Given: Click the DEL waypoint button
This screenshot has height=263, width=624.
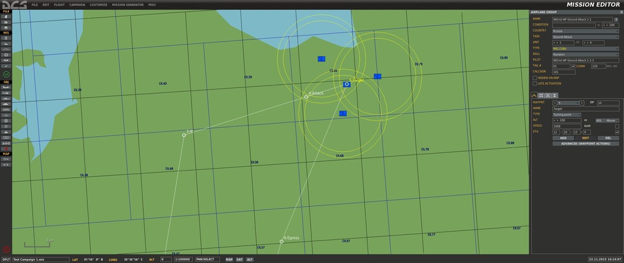Looking at the screenshot, I should (x=608, y=138).
